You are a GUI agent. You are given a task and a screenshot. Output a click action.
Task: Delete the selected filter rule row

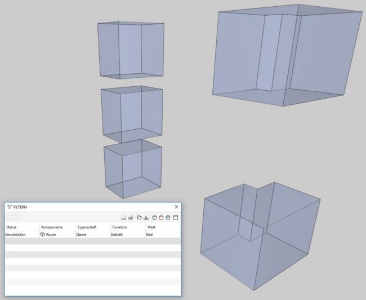click(131, 218)
